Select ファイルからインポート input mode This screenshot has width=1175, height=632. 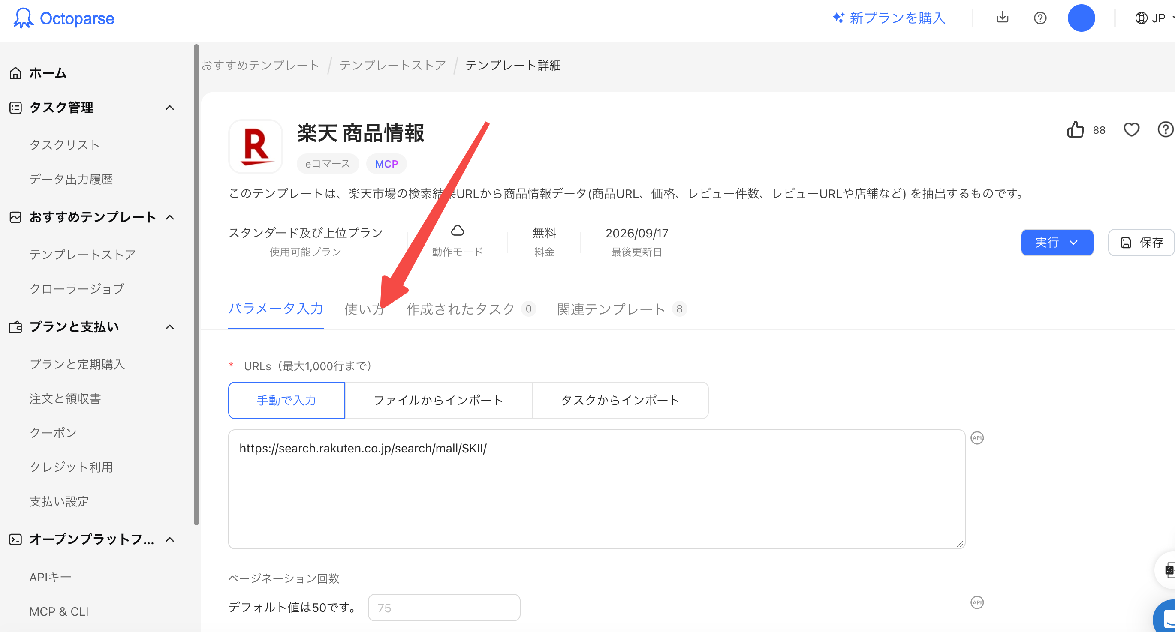pos(438,400)
